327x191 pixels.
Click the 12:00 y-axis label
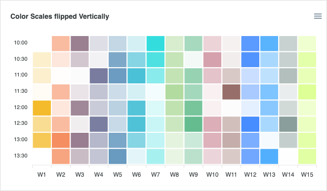(x=21, y=107)
